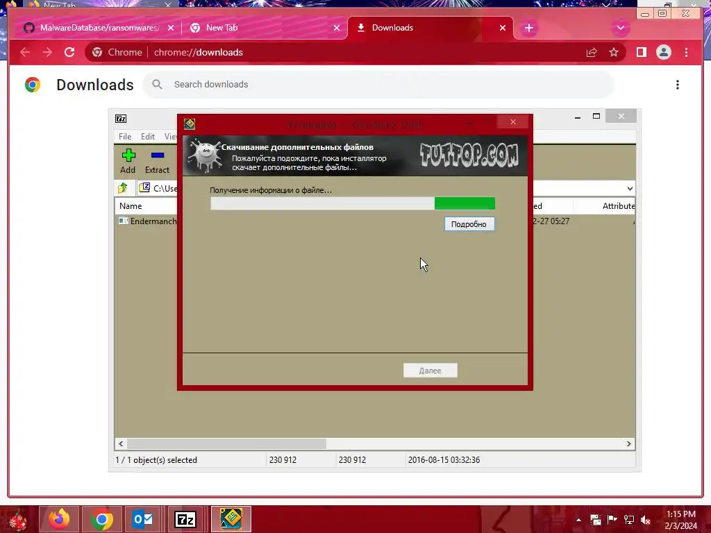Open Firefox from the taskbar

click(x=60, y=519)
